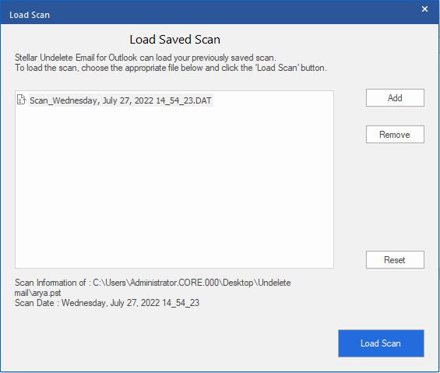440x373 pixels.
Task: Reset the saved scan list
Action: 395,260
